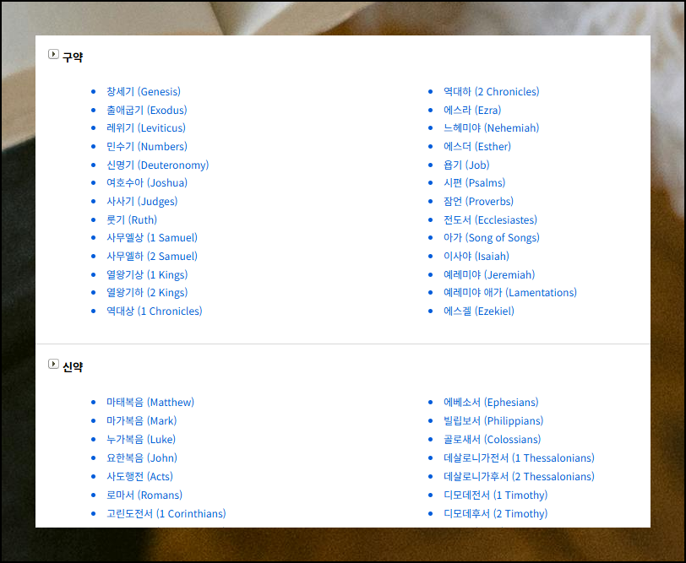This screenshot has height=563, width=686.
Task: Go to 룻기 (Ruth)
Action: coord(132,219)
